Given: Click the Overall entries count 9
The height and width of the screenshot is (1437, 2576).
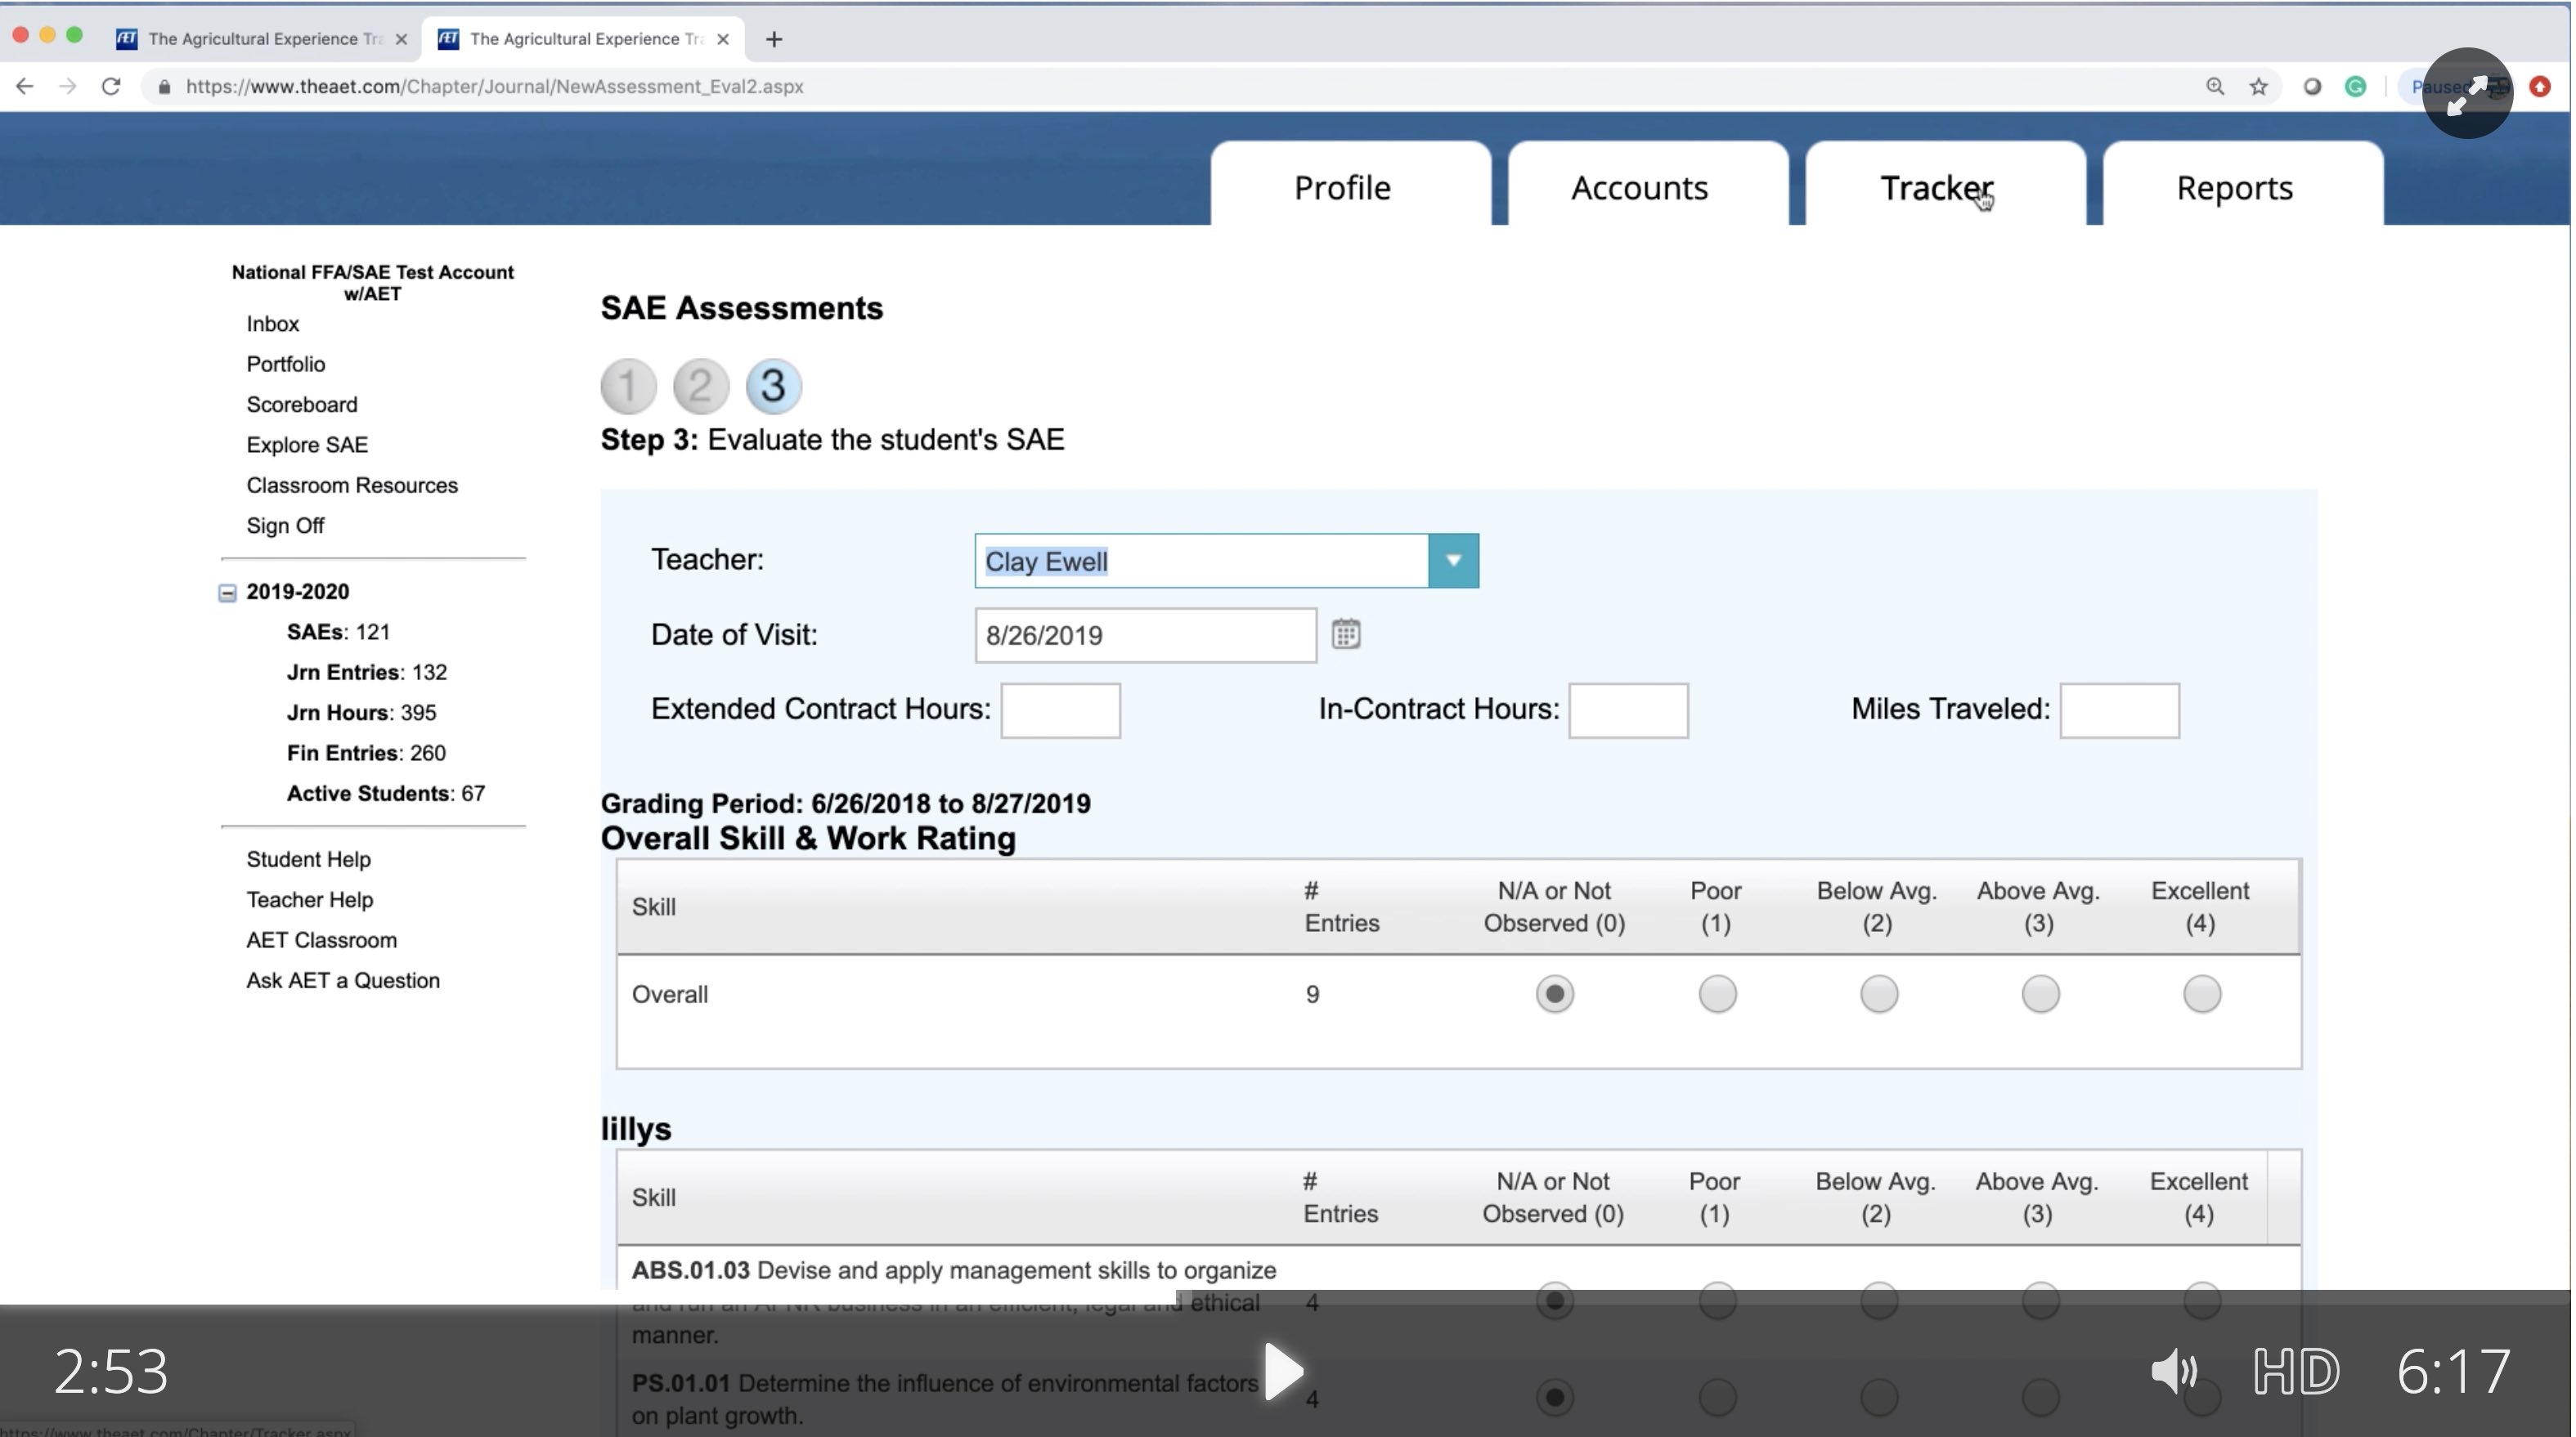Looking at the screenshot, I should [x=1312, y=994].
